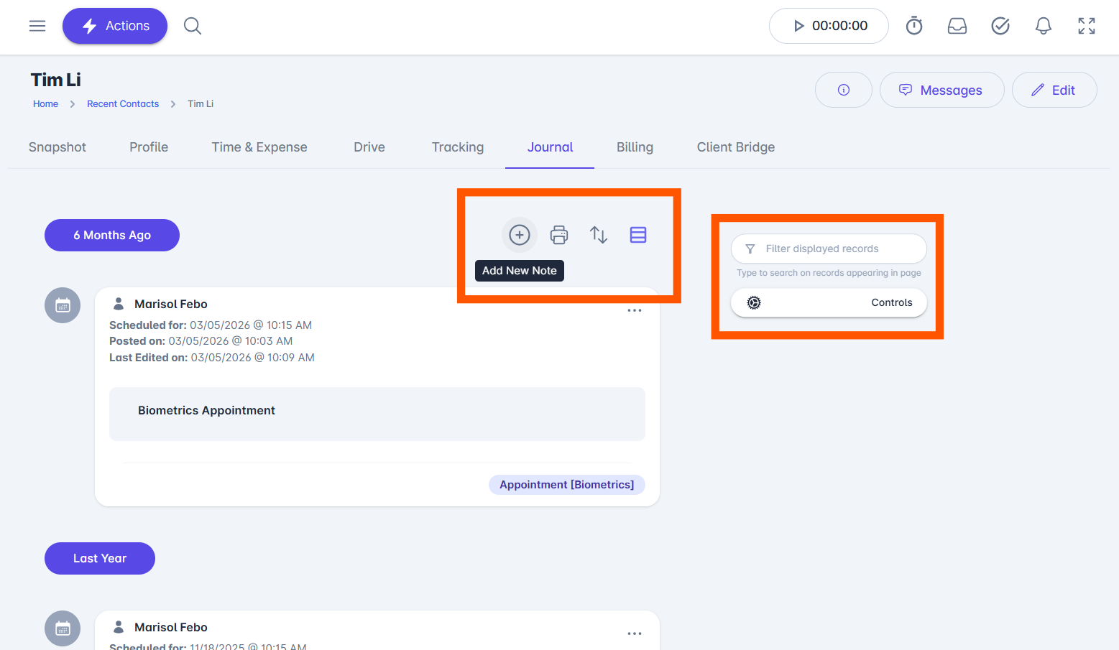The height and width of the screenshot is (650, 1119).
Task: Select the Biometrics Appointment note text
Action: point(206,410)
